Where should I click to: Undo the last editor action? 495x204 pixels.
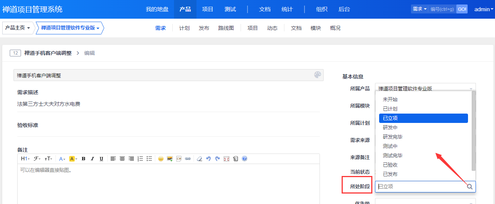coord(208,159)
